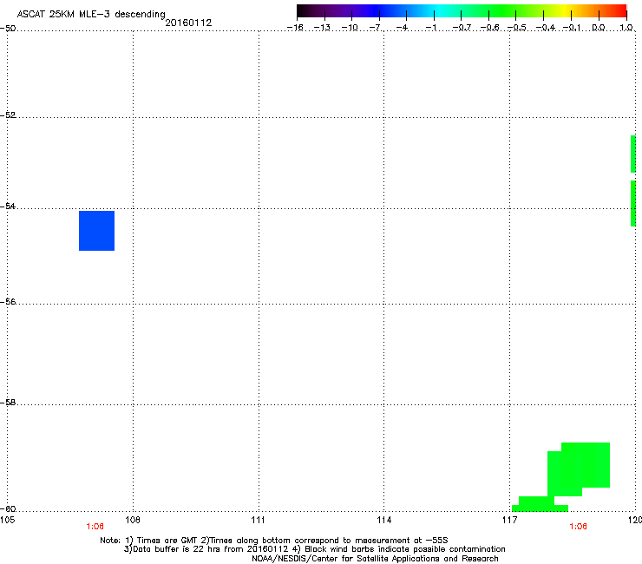Click the upper green strip above latitude -54
This screenshot has height=564, width=642.
[x=633, y=154]
